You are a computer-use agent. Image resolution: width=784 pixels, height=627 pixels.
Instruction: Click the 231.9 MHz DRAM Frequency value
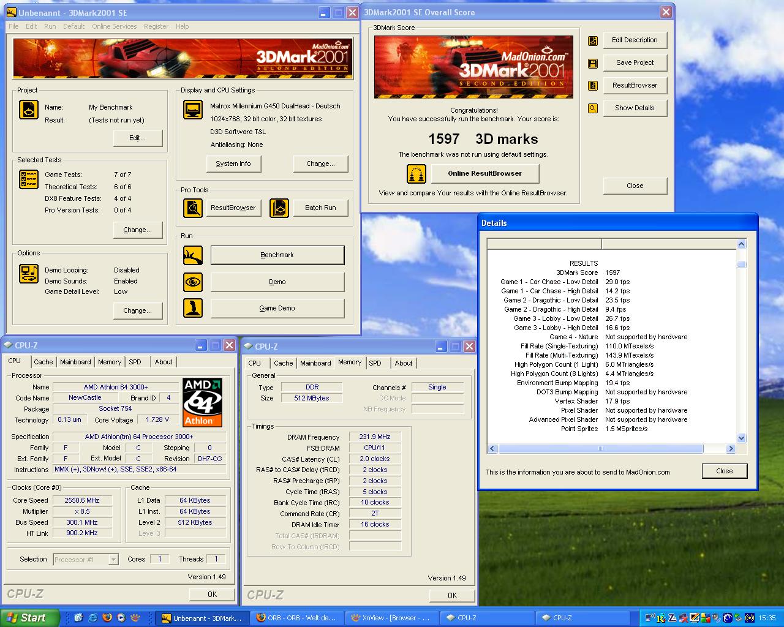pyautogui.click(x=375, y=437)
